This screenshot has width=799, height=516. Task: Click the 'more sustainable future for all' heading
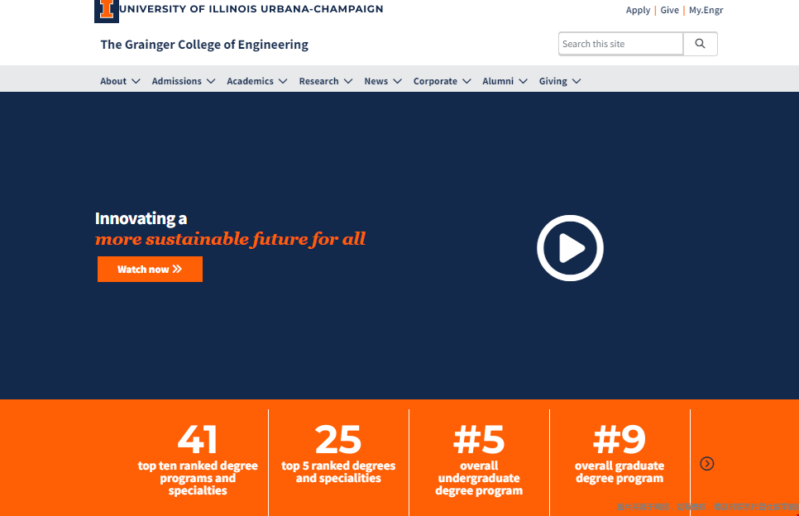(230, 239)
